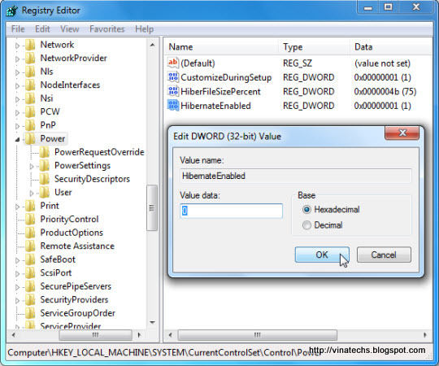
Task: Click the open Power folder icon
Action: [30, 138]
